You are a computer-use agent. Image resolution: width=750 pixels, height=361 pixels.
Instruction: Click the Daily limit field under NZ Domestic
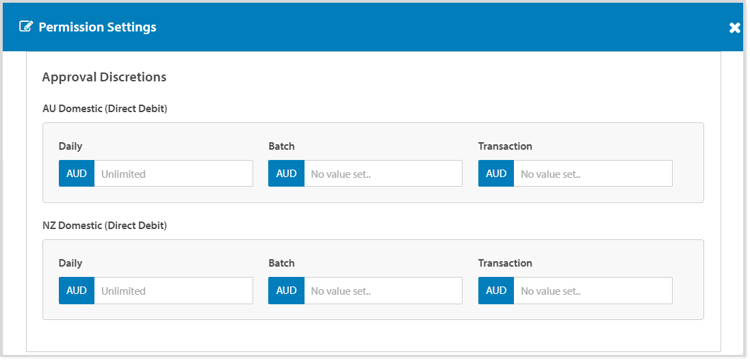[173, 291]
